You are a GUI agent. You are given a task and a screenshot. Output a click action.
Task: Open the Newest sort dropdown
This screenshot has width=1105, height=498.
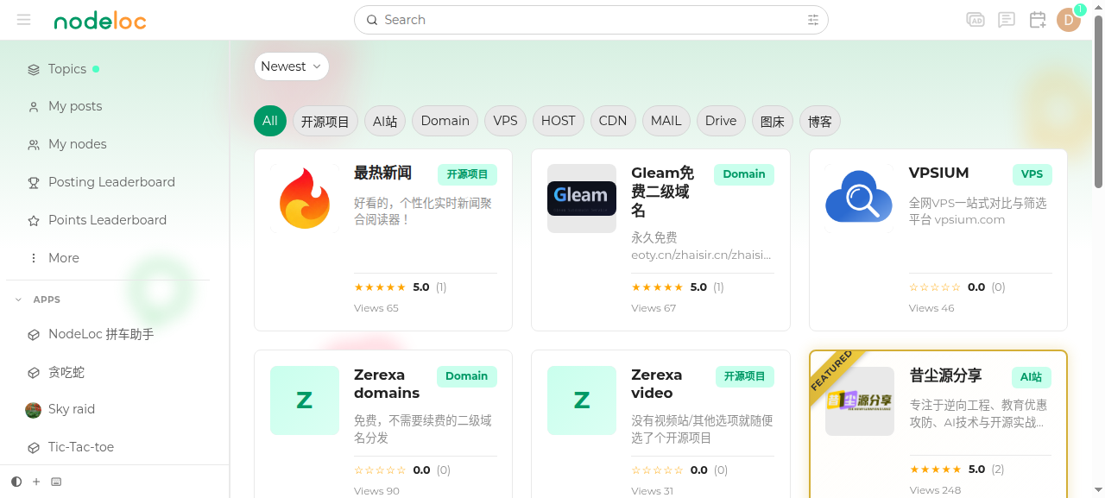[291, 66]
